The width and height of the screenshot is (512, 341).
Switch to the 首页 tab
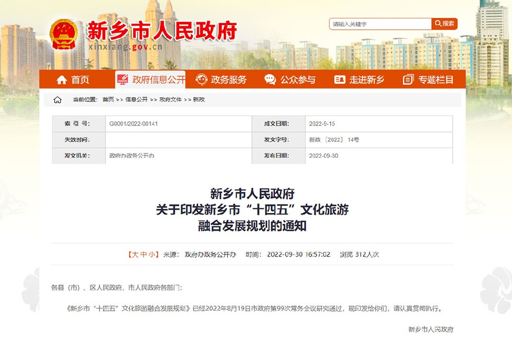click(x=81, y=79)
